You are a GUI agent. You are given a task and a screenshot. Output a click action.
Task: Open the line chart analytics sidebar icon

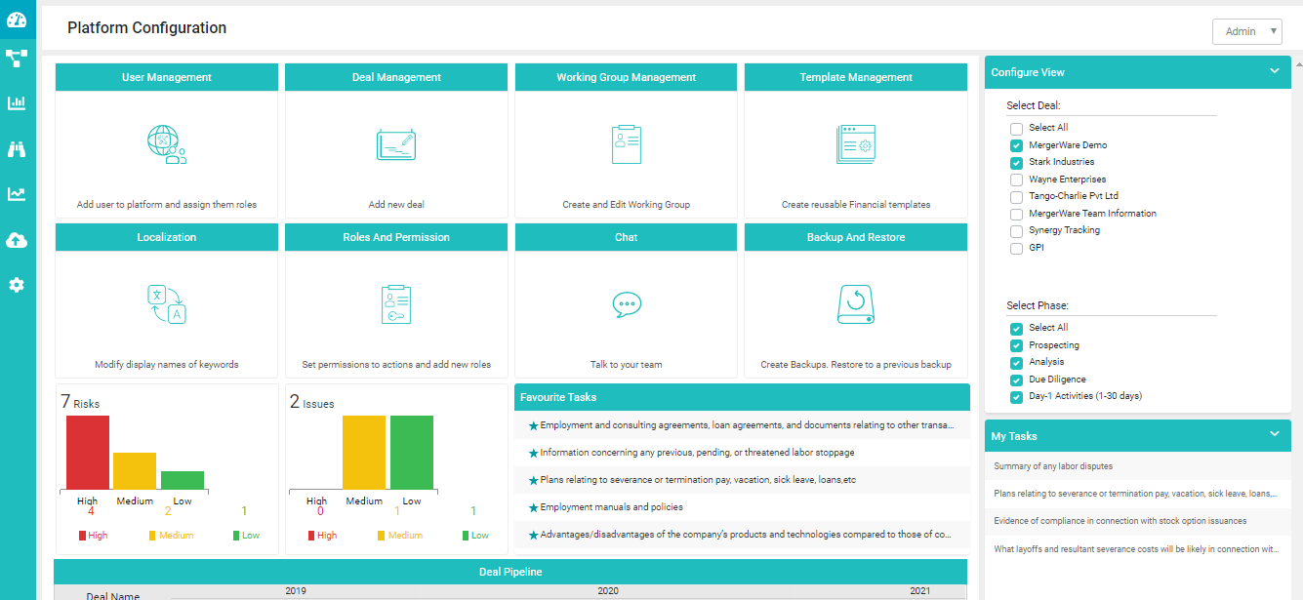[18, 193]
